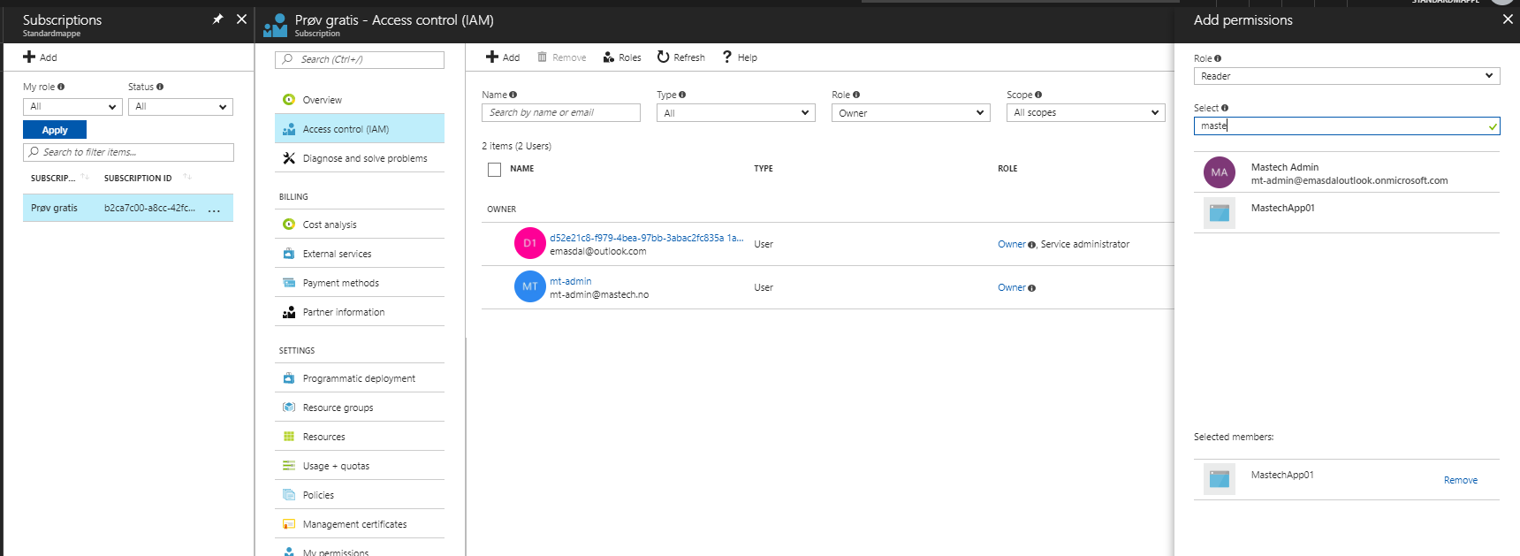The height and width of the screenshot is (556, 1520).
Task: Click the Add plus icon in Subscriptions panel
Action: [29, 57]
